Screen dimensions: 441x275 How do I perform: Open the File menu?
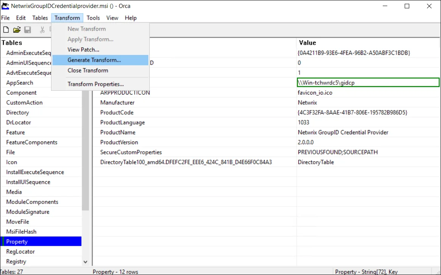pos(5,18)
